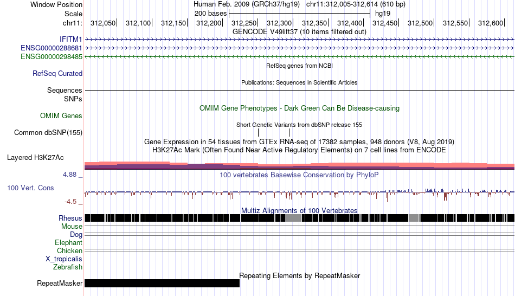This screenshot has width=515, height=296.
Task: Click Repeating Elements by RepeatMasker title
Action: click(x=299, y=275)
